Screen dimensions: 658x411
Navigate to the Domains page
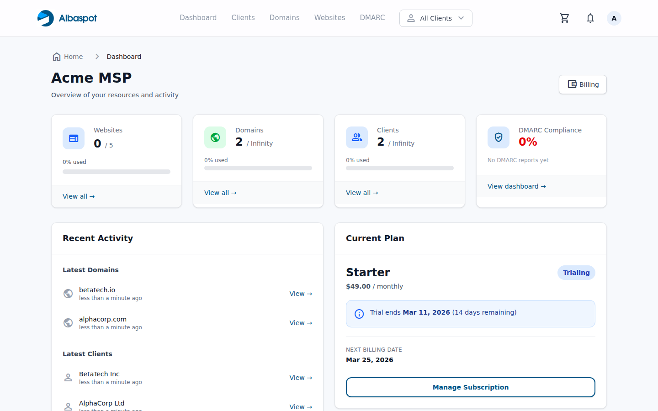284,17
